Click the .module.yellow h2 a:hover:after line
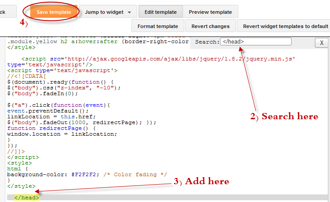 coord(98,42)
